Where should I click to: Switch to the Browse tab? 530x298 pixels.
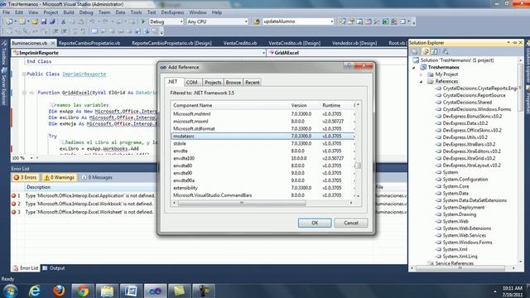[234, 83]
